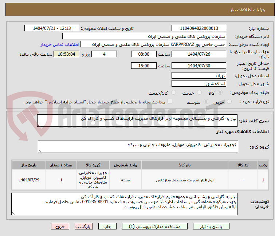Select the کالا radio button
Image resolution: width=275 pixels, height=236 pixels.
(220, 93)
